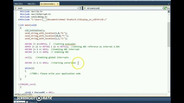Switch to the MrLCD.h tab
This screenshot has width=184, height=103.
18,4
